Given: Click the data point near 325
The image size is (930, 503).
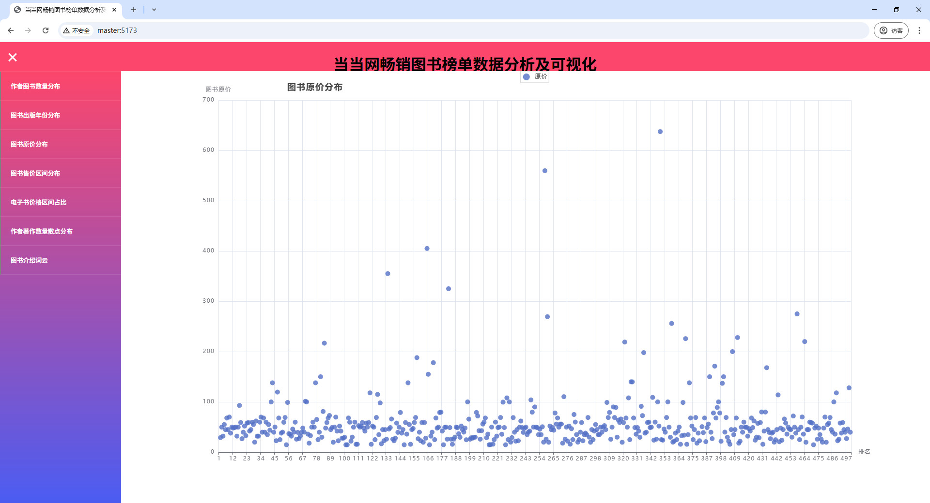Looking at the screenshot, I should (449, 289).
